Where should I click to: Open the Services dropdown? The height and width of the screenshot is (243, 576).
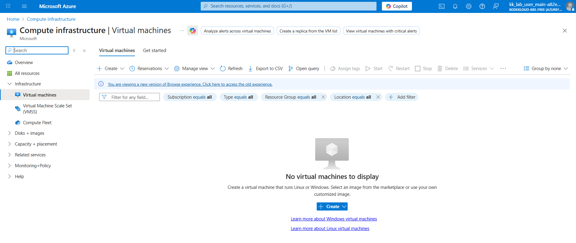479,69
